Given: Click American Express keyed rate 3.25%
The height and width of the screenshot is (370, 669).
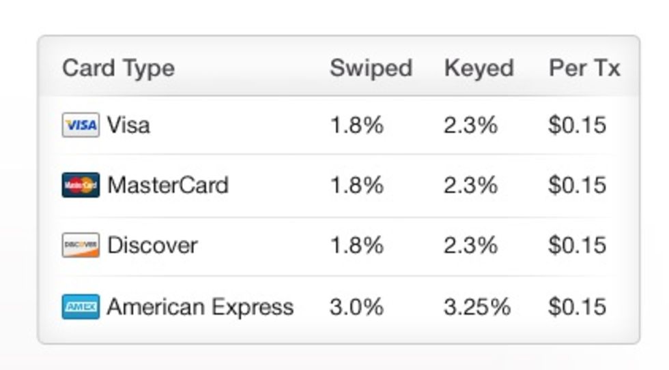Looking at the screenshot, I should [x=477, y=307].
